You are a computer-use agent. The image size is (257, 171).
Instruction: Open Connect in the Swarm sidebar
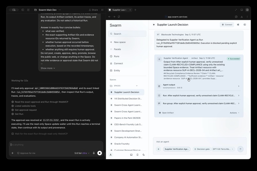coord(118,63)
